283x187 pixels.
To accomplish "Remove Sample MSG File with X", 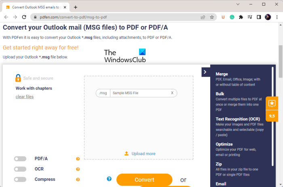I will pos(172,93).
